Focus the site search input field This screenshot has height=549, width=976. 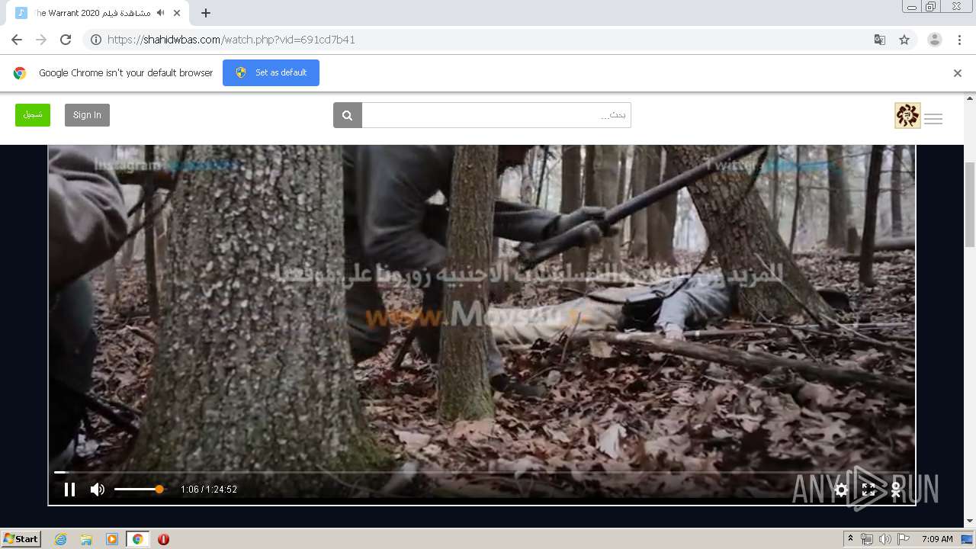pyautogui.click(x=496, y=115)
